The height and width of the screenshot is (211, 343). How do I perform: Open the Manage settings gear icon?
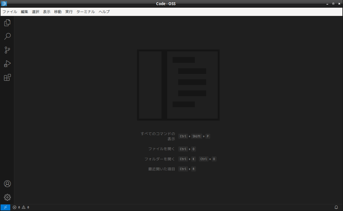pyautogui.click(x=7, y=197)
